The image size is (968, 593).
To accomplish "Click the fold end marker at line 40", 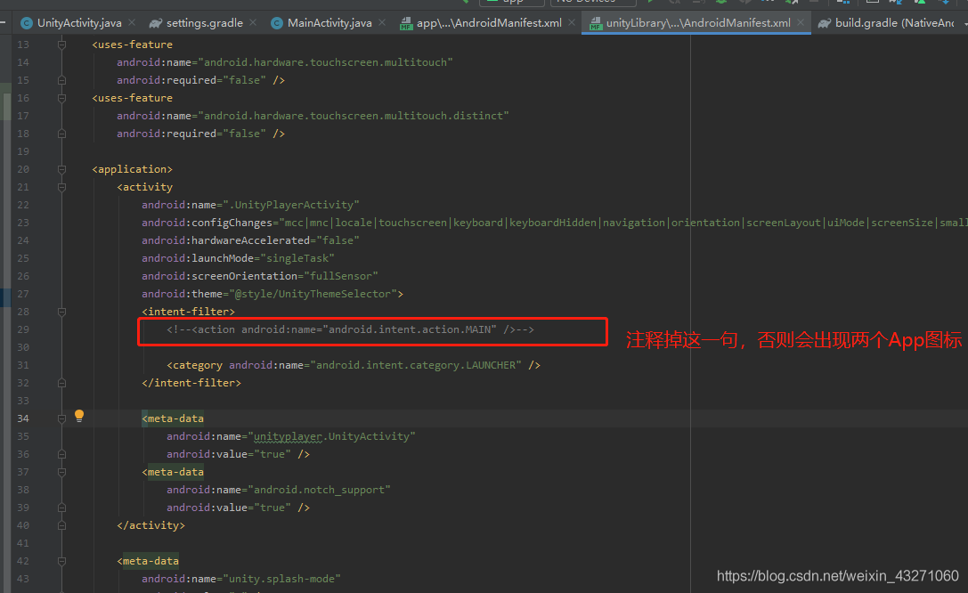I will tap(61, 525).
